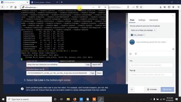Open VNC Viewer taskbar icon
The image size is (181, 102).
(x=81, y=99)
